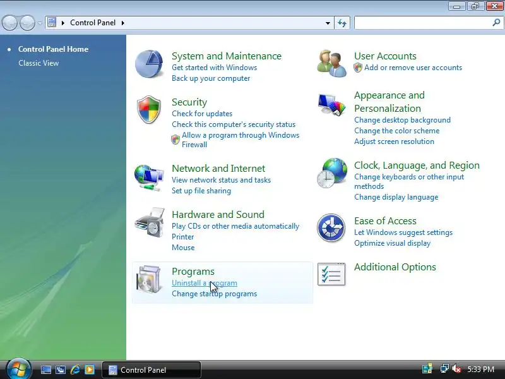Click Allow a program through Windows Firewall
Viewport: 505px width, 379px height.
(241, 140)
